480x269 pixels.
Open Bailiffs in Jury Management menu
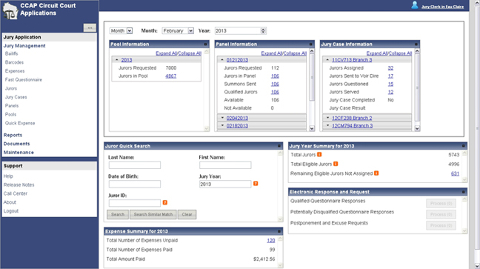(x=11, y=53)
